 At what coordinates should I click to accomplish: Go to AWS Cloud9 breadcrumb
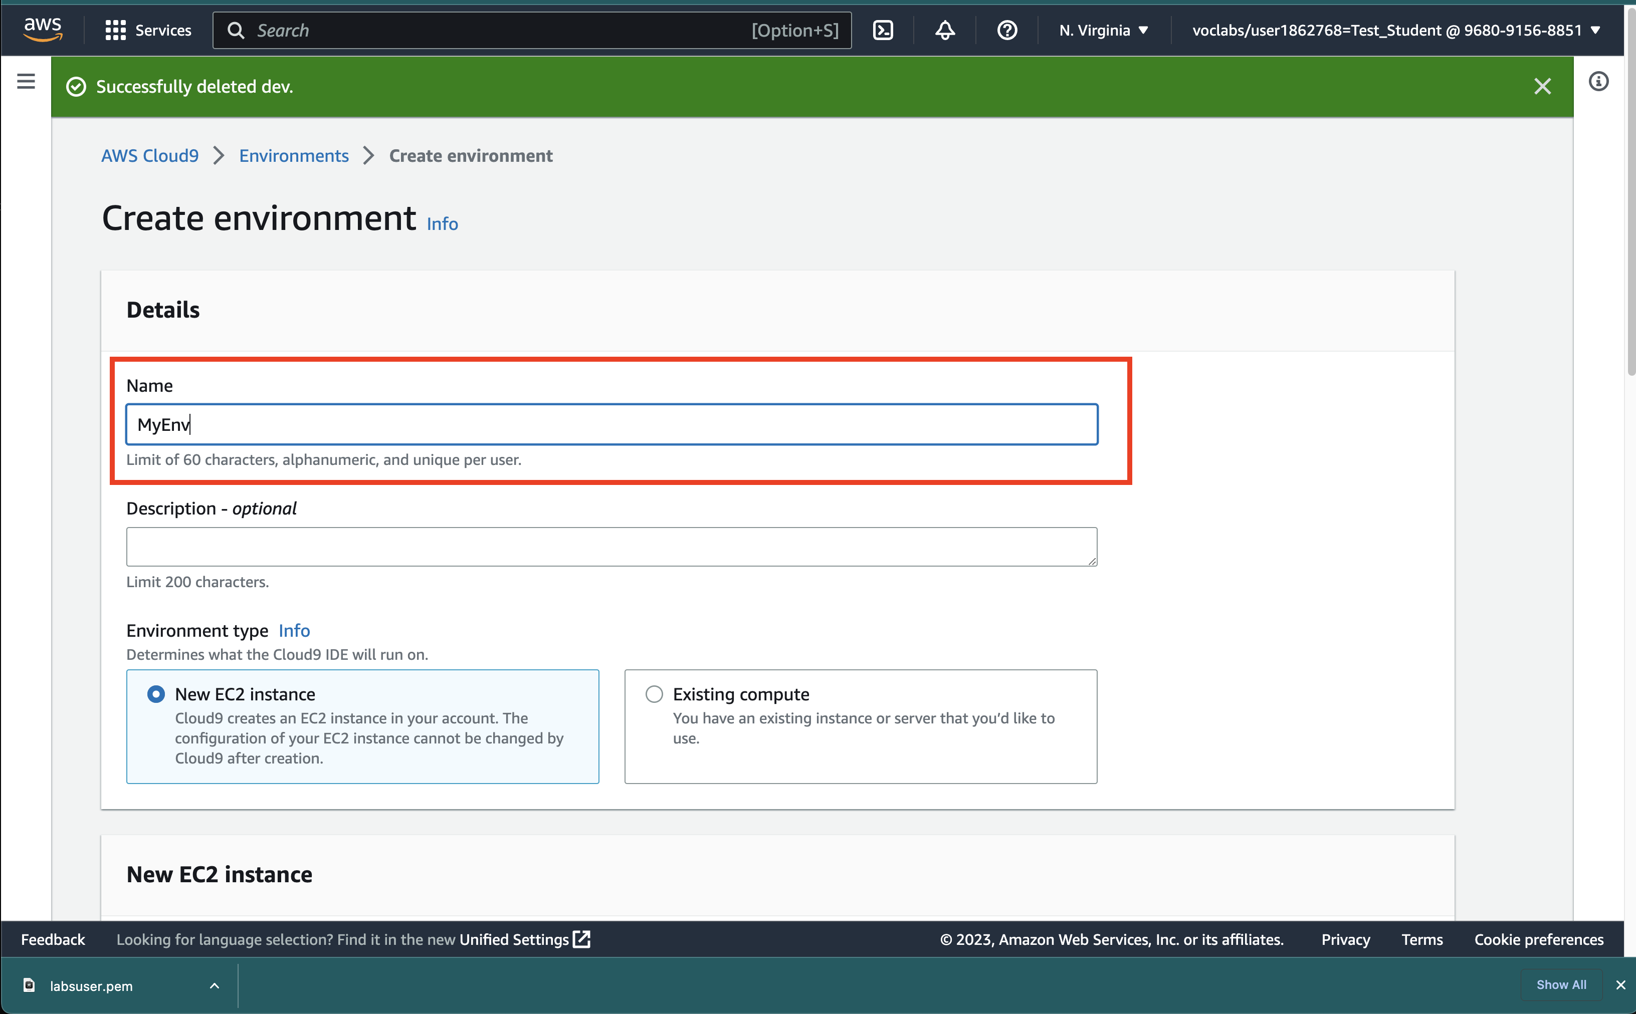pyautogui.click(x=149, y=156)
